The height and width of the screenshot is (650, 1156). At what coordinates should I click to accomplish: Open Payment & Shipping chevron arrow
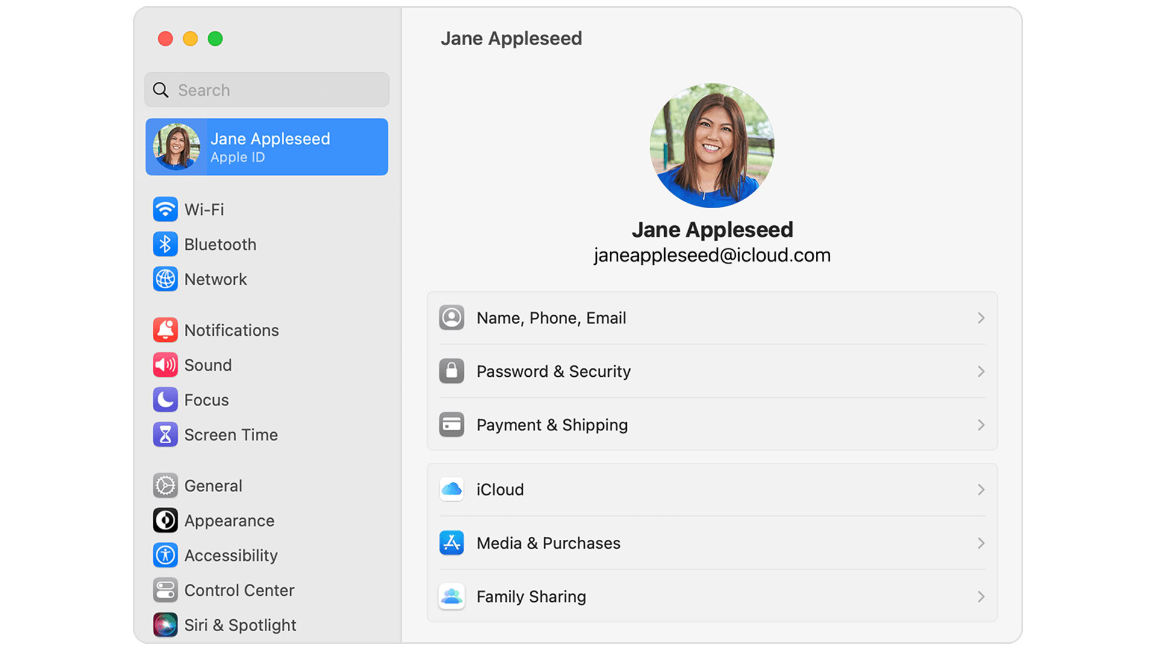(981, 425)
